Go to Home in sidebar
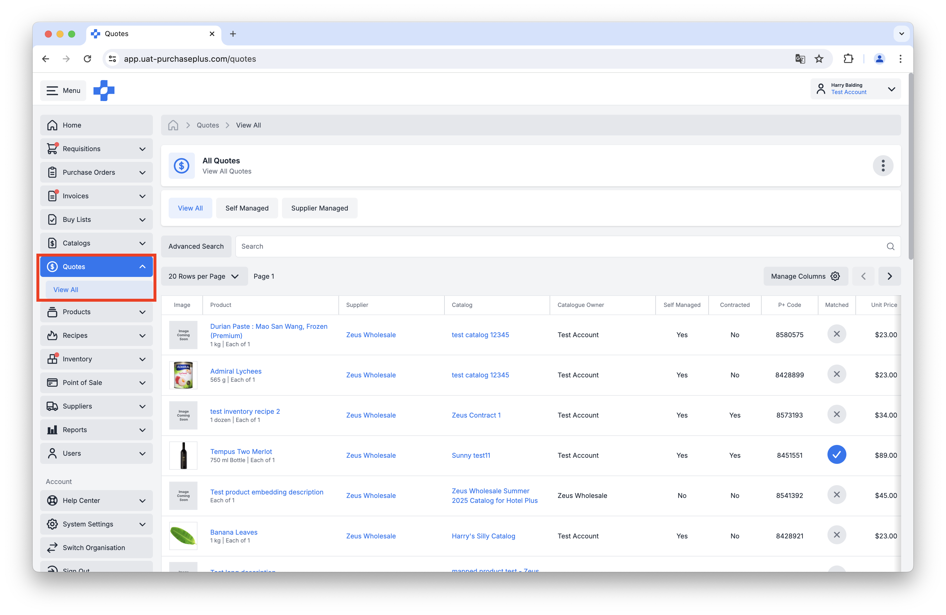The image size is (946, 615). point(97,125)
